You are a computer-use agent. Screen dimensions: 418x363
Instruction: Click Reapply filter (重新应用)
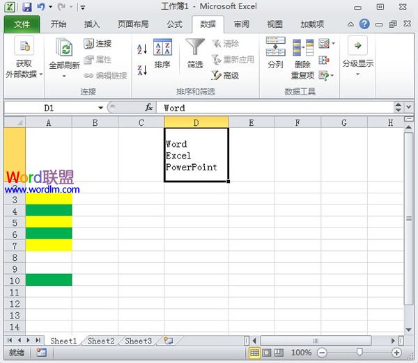(x=233, y=59)
